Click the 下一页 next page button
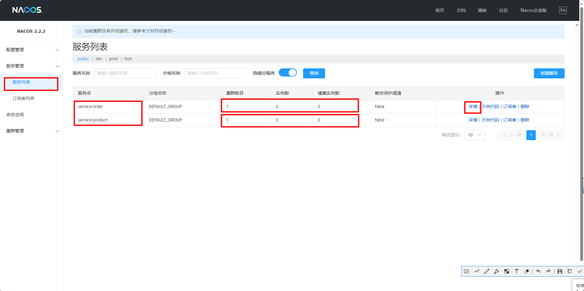The width and height of the screenshot is (584, 291). 551,135
